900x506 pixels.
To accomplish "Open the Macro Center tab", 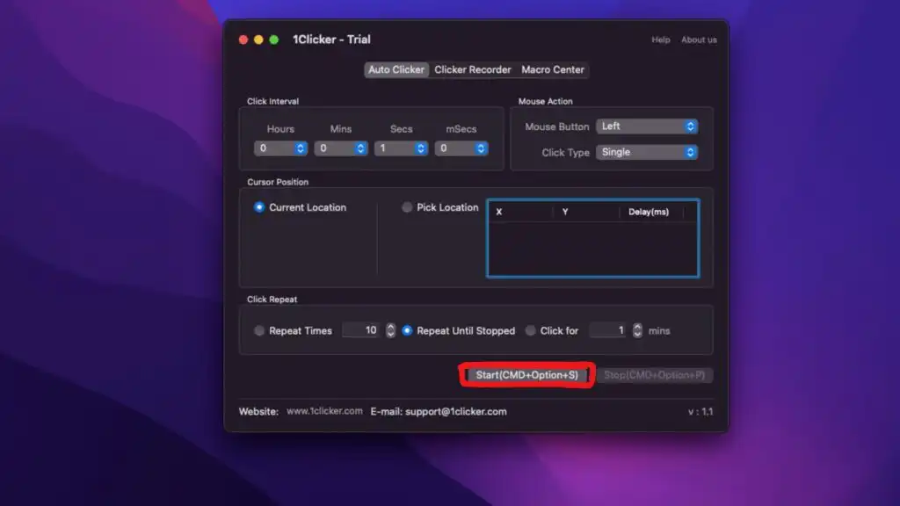I will (553, 69).
